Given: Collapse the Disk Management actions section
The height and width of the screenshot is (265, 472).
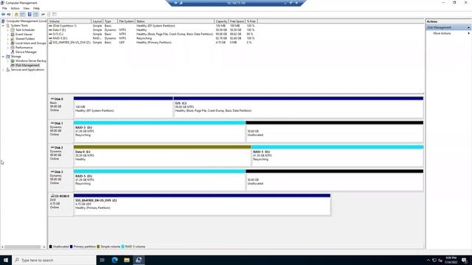Looking at the screenshot, I should (x=469, y=27).
